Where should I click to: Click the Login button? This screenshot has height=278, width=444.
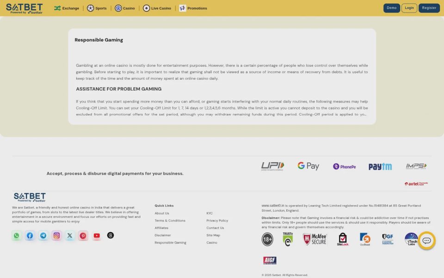click(409, 8)
